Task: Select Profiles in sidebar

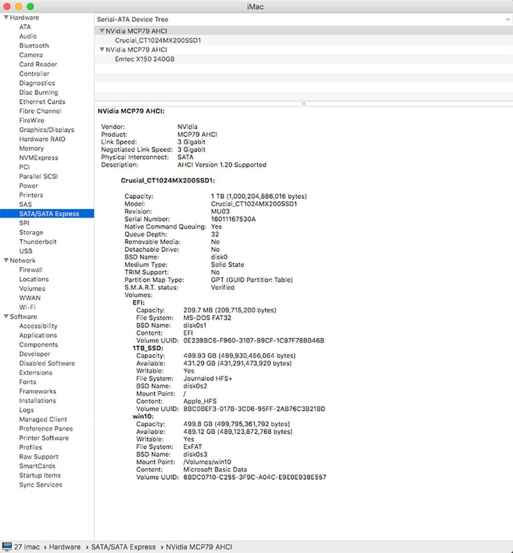Action: (x=30, y=447)
